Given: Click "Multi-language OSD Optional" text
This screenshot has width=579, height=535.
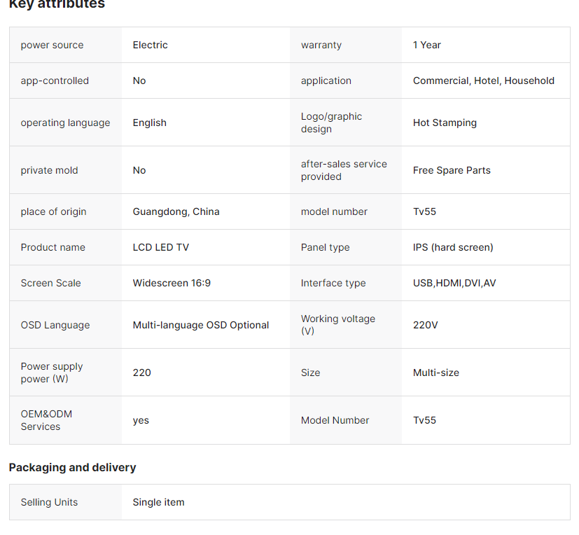Looking at the screenshot, I should click(x=200, y=325).
